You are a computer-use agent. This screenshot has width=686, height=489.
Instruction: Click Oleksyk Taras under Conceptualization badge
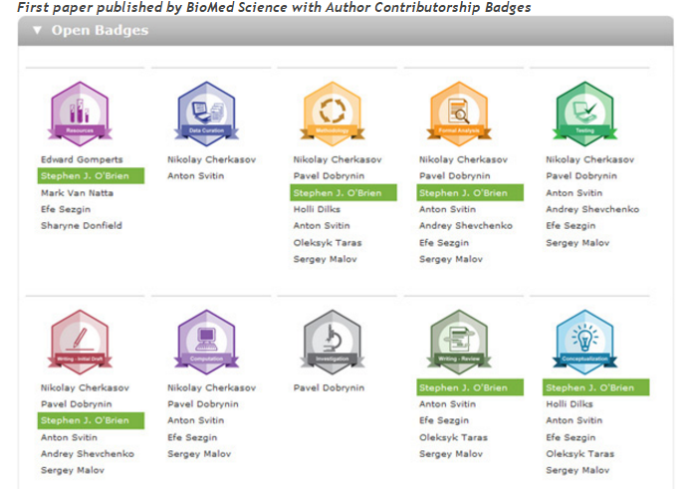click(579, 453)
